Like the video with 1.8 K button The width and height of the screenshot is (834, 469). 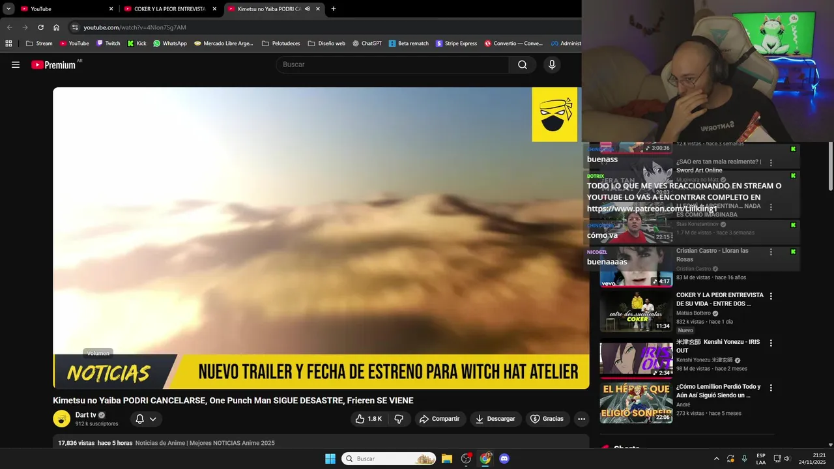click(369, 419)
